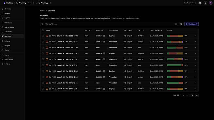Go to the next page of launches
The height and width of the screenshot is (120, 214).
pos(192,95)
